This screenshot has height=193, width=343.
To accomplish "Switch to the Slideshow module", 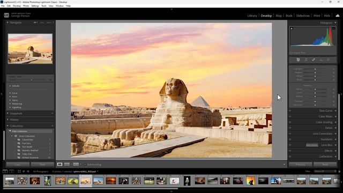I will point(303,16).
